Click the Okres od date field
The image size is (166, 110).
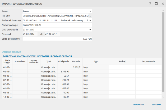[30, 34]
